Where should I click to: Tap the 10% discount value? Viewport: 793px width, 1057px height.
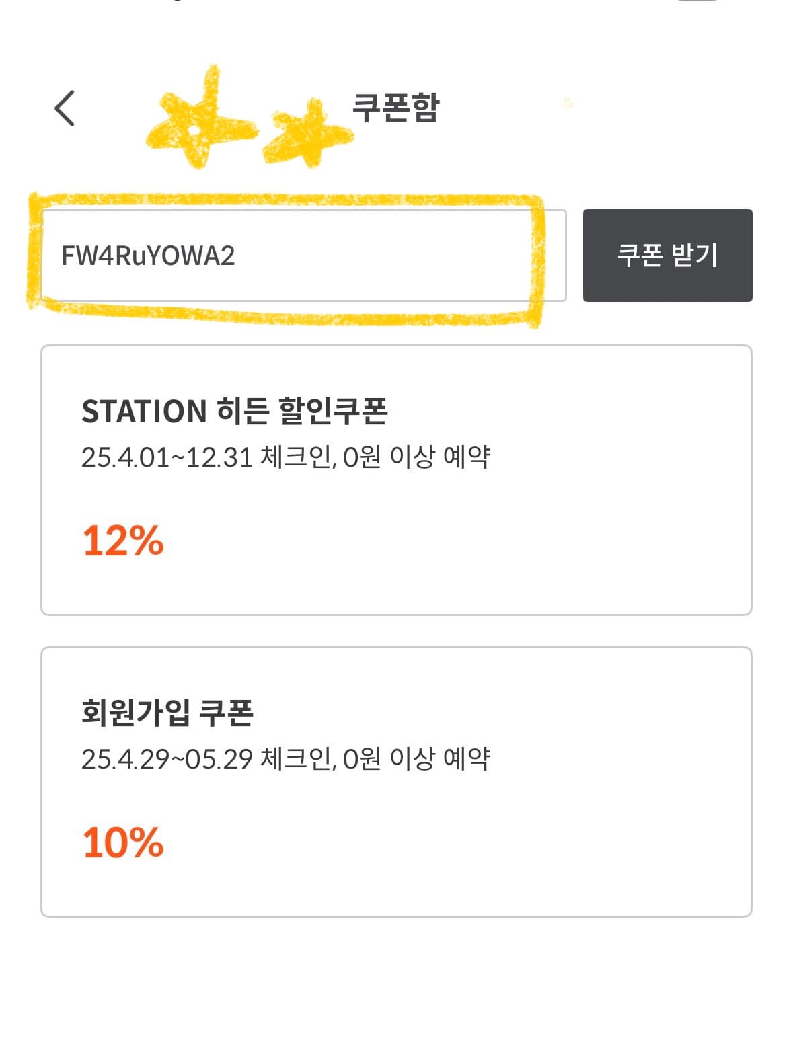tap(123, 843)
